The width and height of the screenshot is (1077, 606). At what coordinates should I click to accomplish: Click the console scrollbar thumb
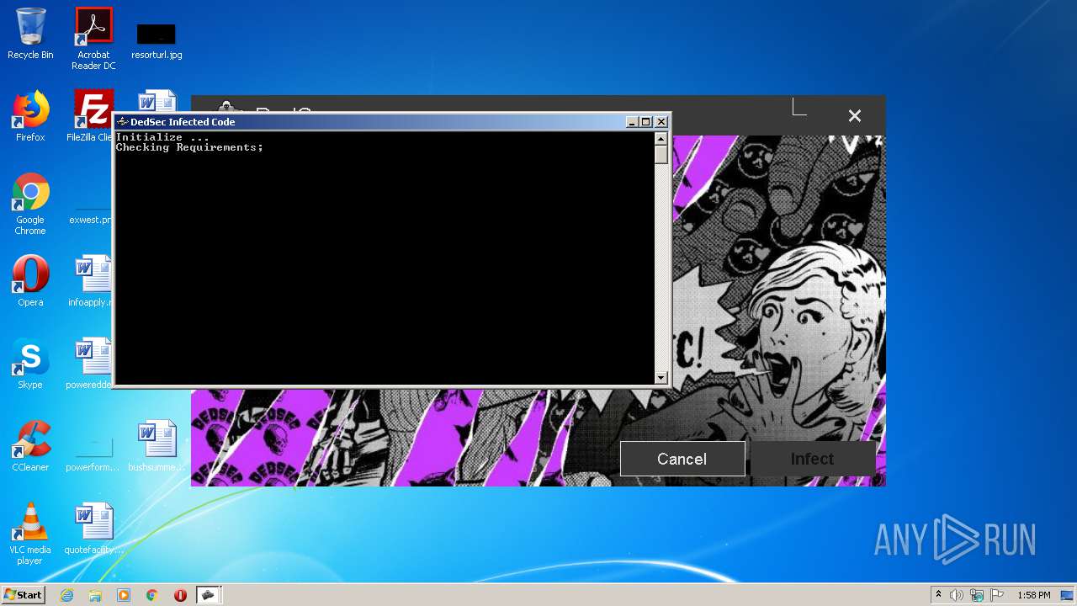click(x=661, y=155)
